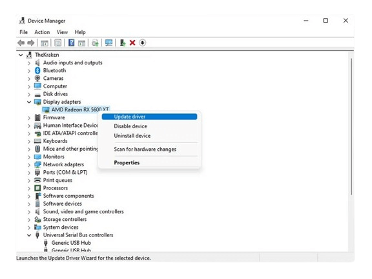Click the Storage controllers category icon
Image resolution: width=372 pixels, height=279 pixels.
(37, 219)
